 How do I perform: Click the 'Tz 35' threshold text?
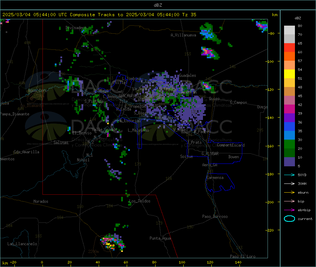[x=189, y=15]
